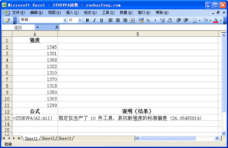This screenshot has width=228, height=148.
Task: Apply Currency style format
Action: [x=141, y=20]
